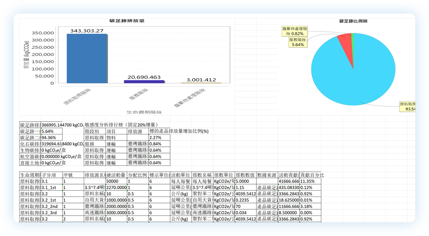The height and width of the screenshot is (236, 429).
Task: Select the 41666.666 contribution cell
Action: pyautogui.click(x=289, y=182)
